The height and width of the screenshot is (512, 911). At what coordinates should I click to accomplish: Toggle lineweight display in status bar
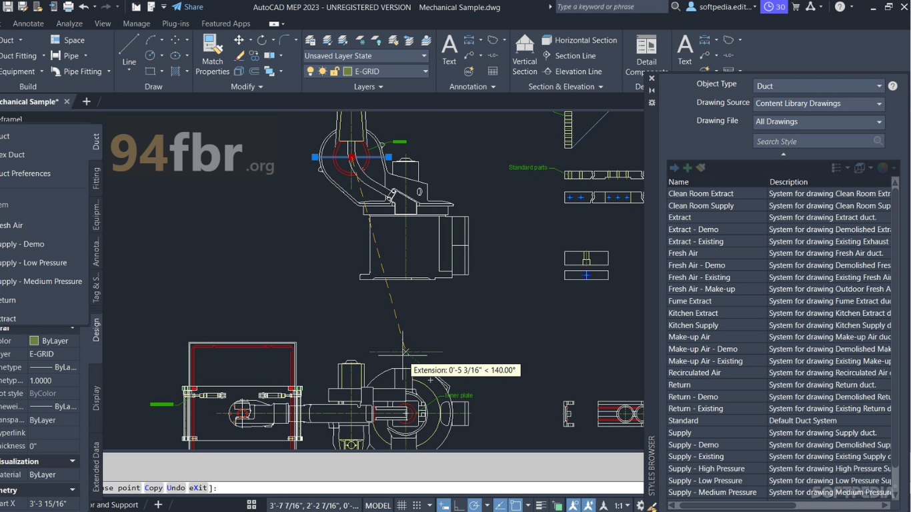[x=542, y=505]
